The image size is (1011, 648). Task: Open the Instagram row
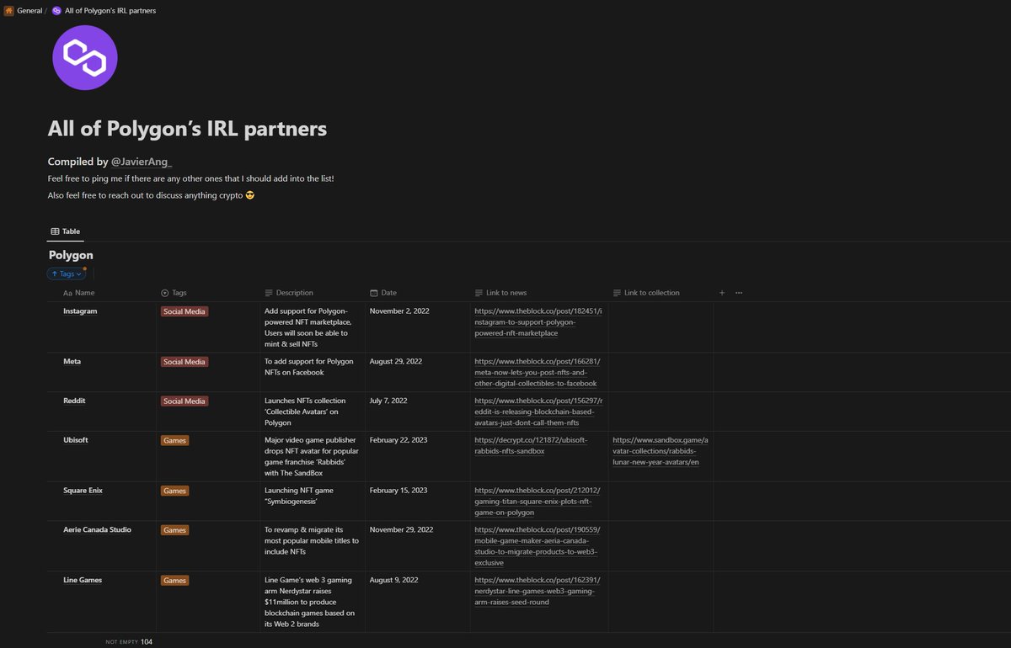pyautogui.click(x=80, y=311)
